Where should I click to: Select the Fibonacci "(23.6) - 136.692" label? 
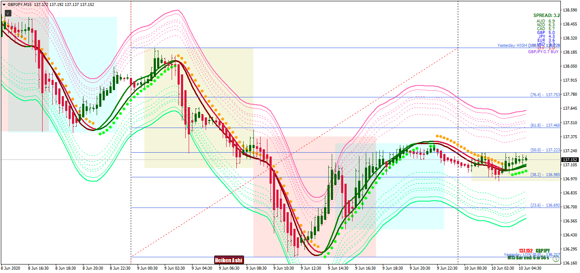(545, 205)
